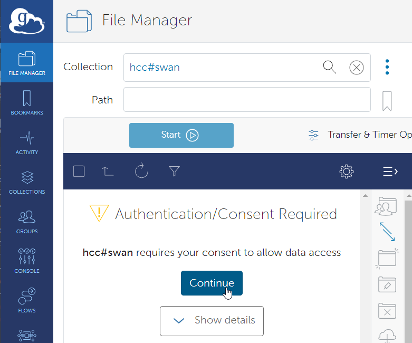Open the Groups page
Screen dimensions: 412x343
pyautogui.click(x=26, y=222)
